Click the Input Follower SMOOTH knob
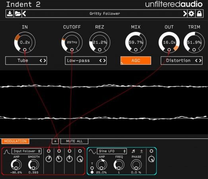The image size is (208, 179). coord(33,165)
